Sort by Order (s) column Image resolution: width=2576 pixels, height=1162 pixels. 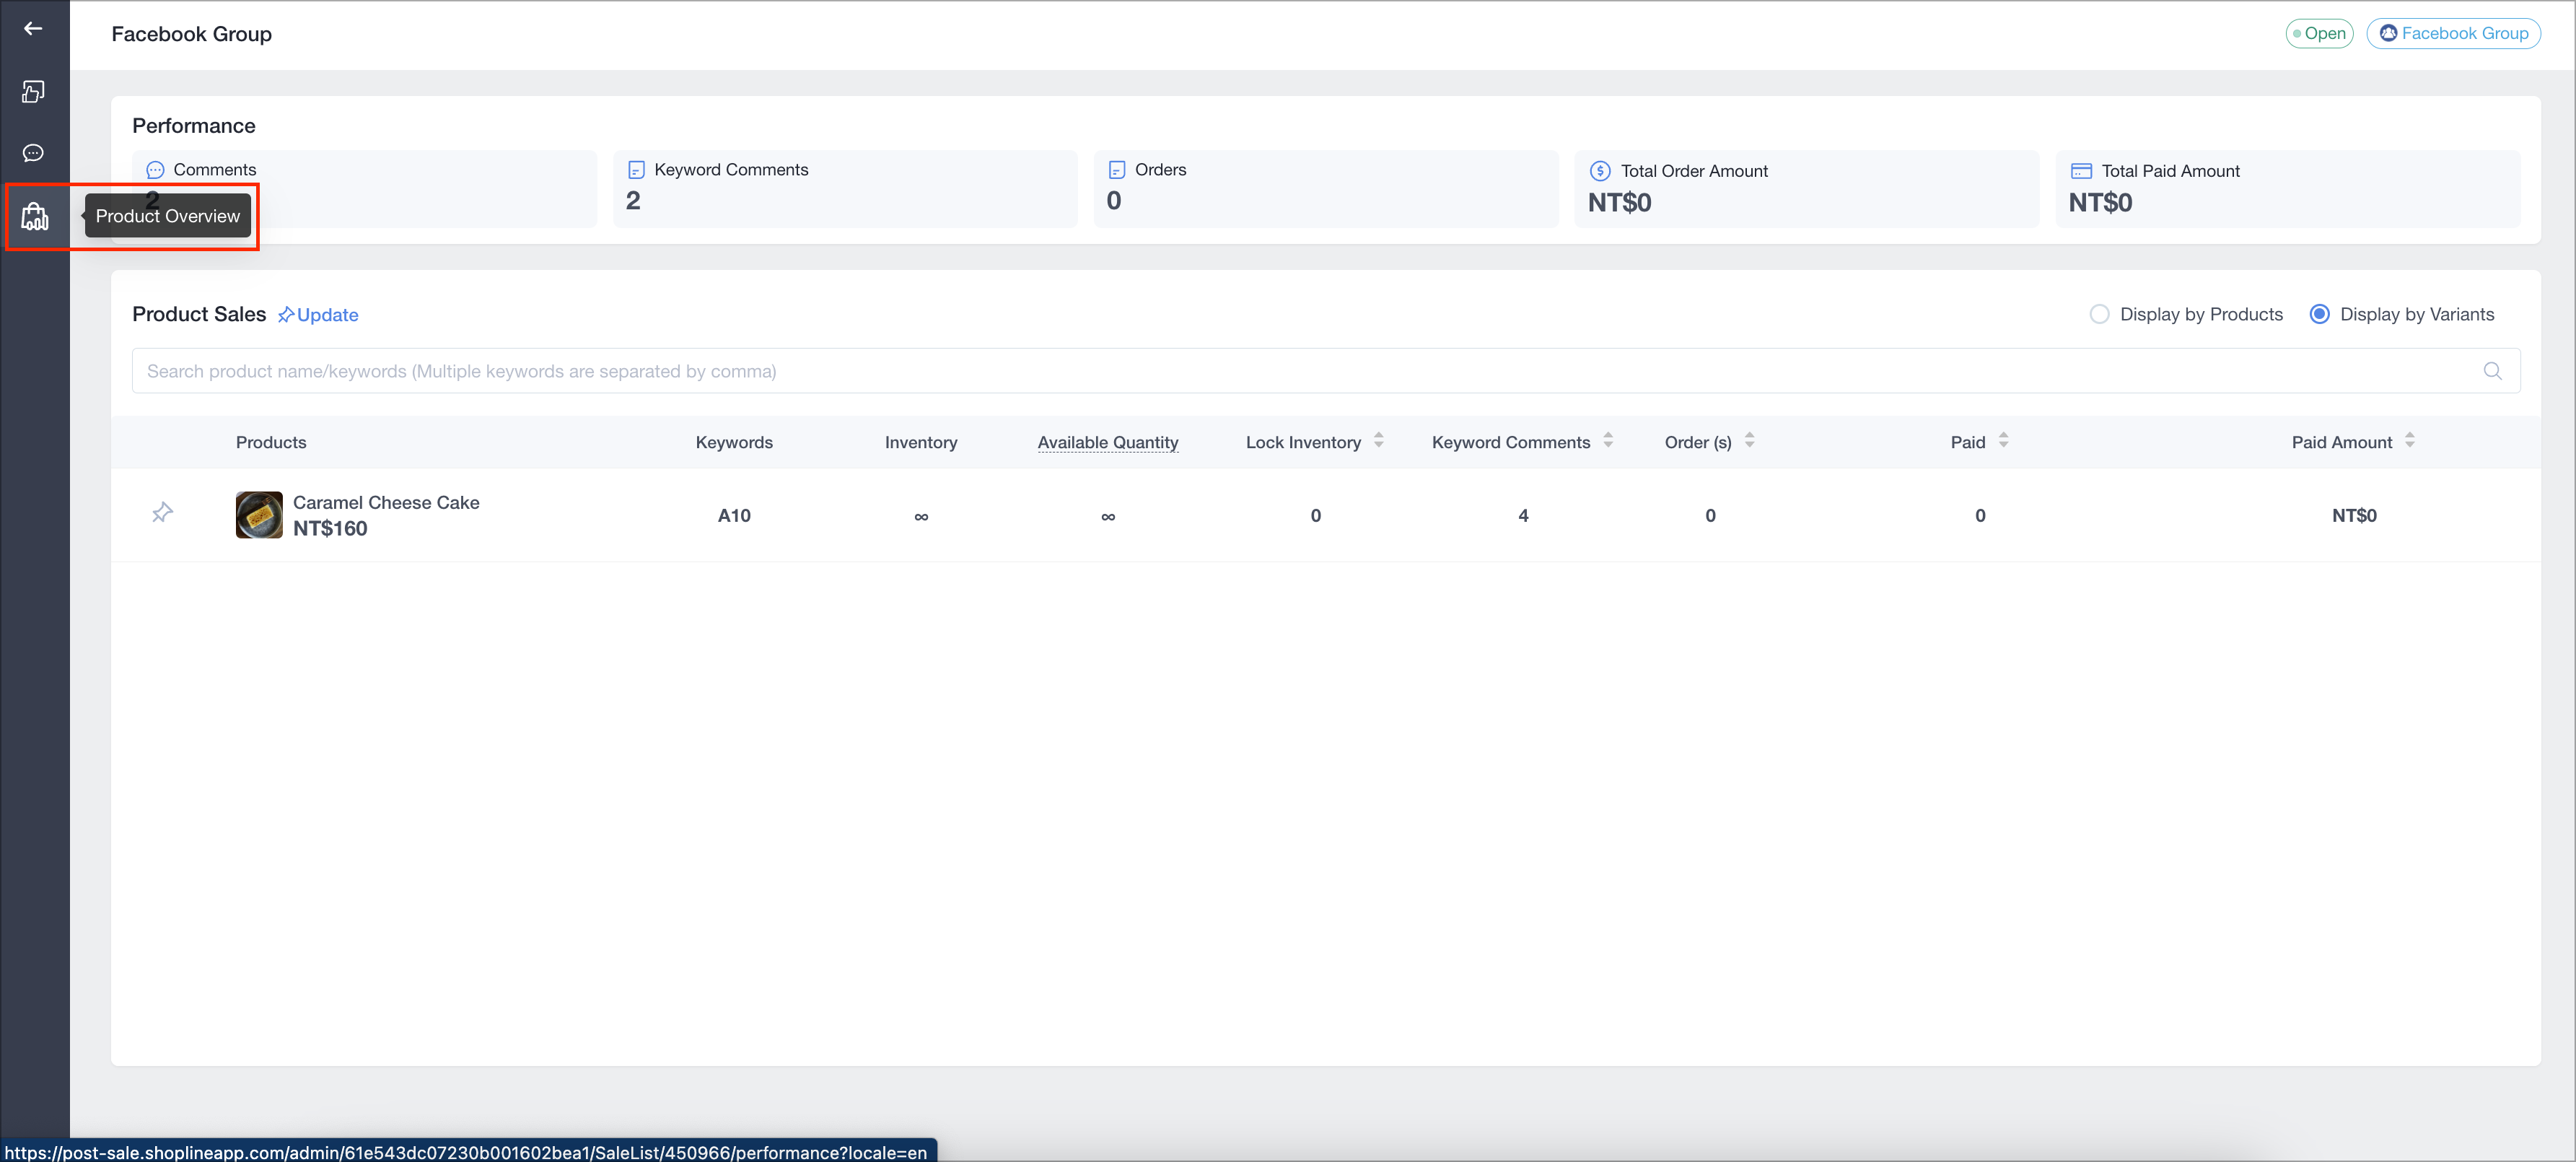click(1749, 440)
